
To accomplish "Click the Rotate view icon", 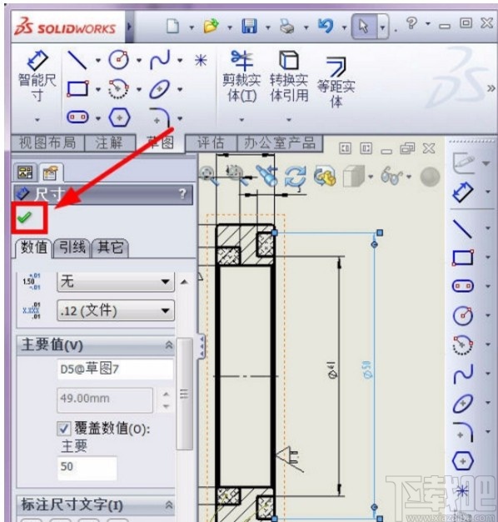I will (x=295, y=177).
